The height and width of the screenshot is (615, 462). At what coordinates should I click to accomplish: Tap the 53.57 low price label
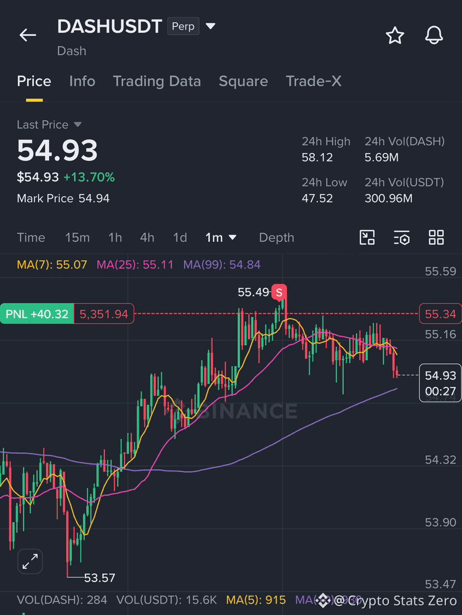99,578
